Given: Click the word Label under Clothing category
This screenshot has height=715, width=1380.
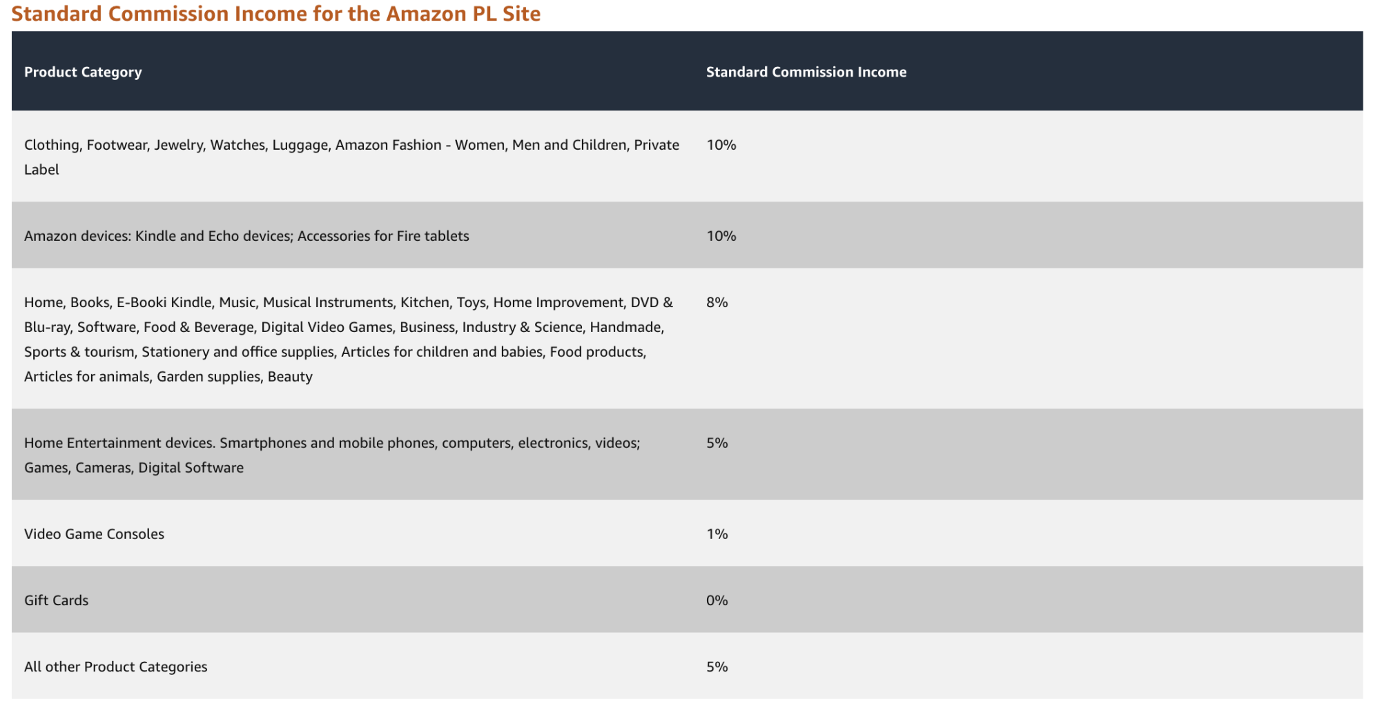Looking at the screenshot, I should (x=41, y=170).
